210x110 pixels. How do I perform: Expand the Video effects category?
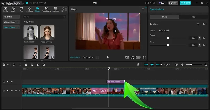click(x=11, y=22)
